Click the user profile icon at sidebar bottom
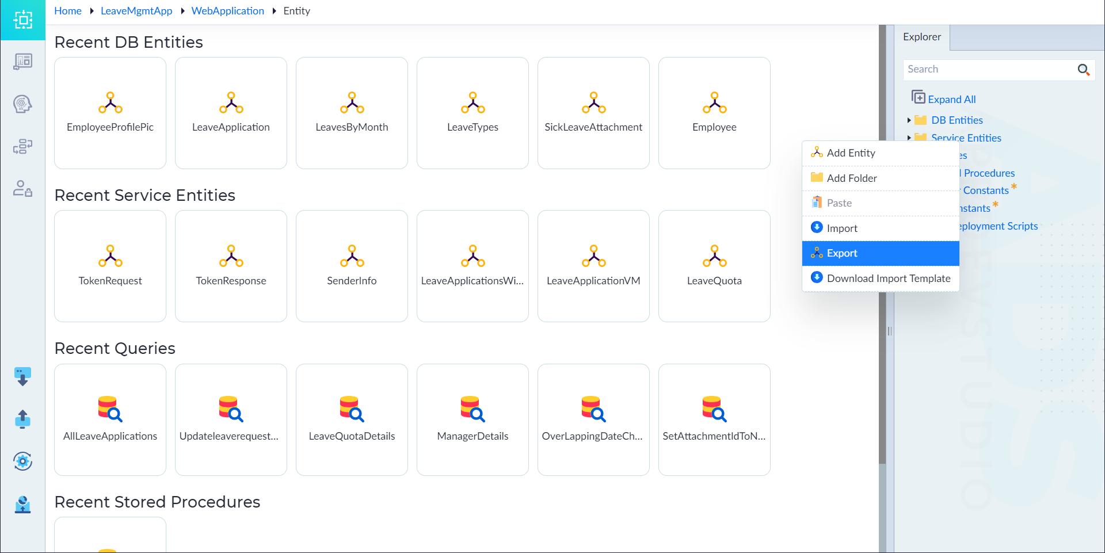 pos(22,504)
